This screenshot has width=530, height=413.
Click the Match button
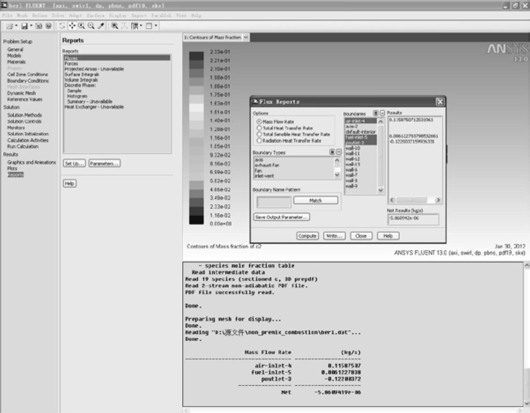pos(315,201)
